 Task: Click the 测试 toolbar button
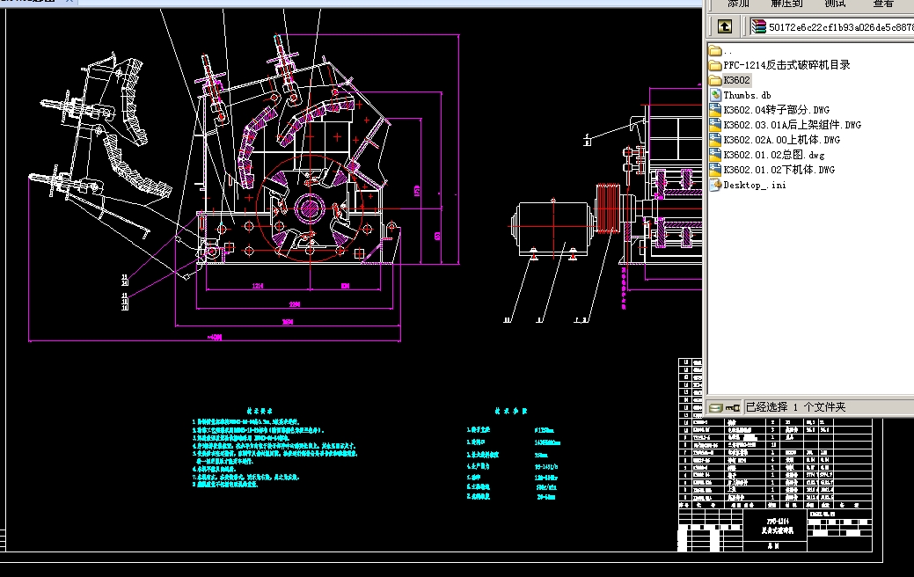[x=835, y=4]
